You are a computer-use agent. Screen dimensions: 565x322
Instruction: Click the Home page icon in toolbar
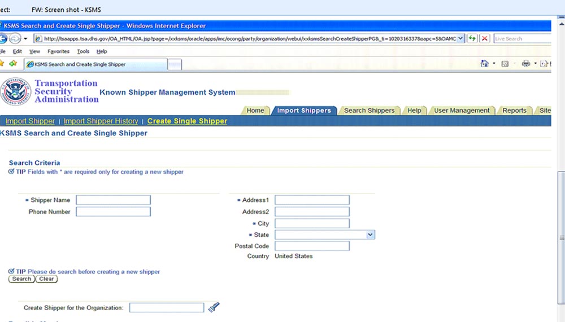coord(484,64)
